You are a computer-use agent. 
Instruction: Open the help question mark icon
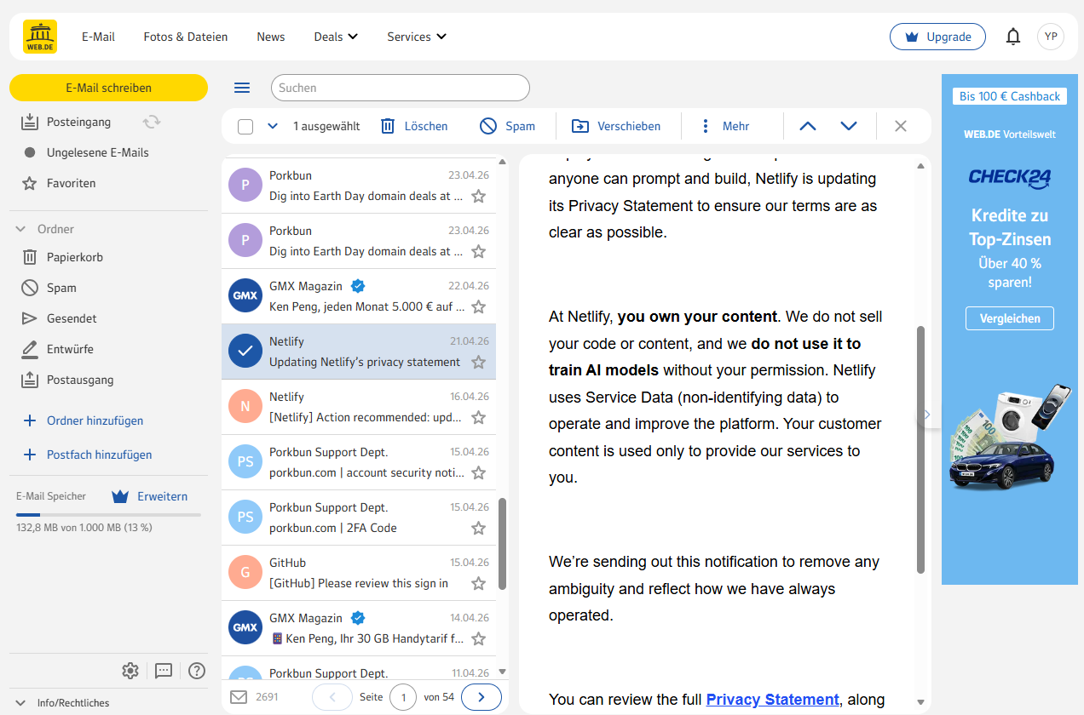tap(197, 671)
